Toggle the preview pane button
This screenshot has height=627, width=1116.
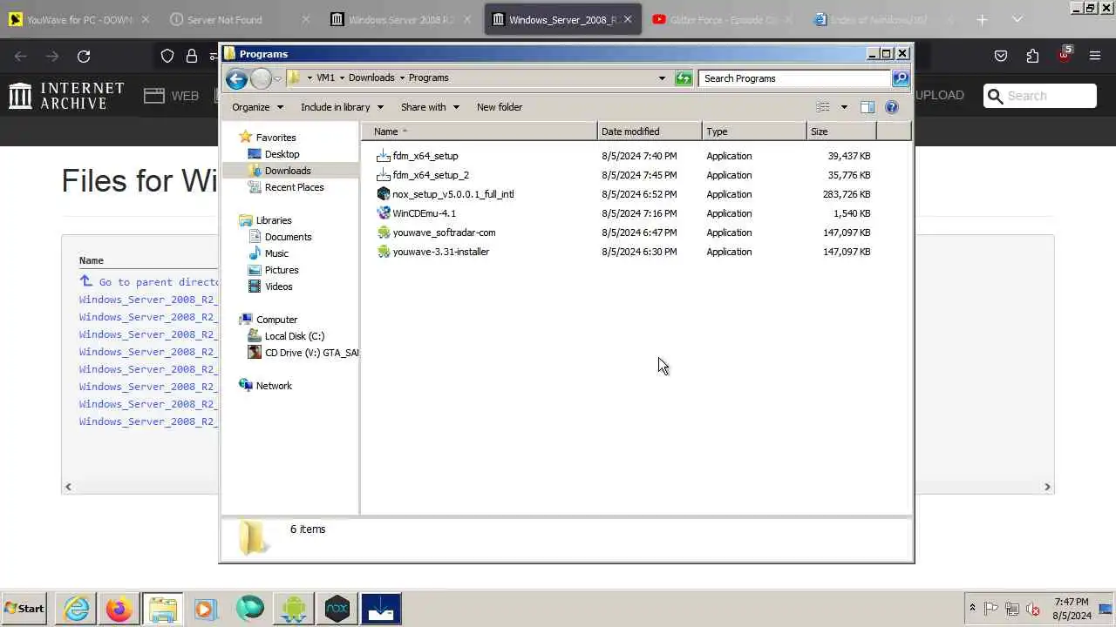pos(867,107)
